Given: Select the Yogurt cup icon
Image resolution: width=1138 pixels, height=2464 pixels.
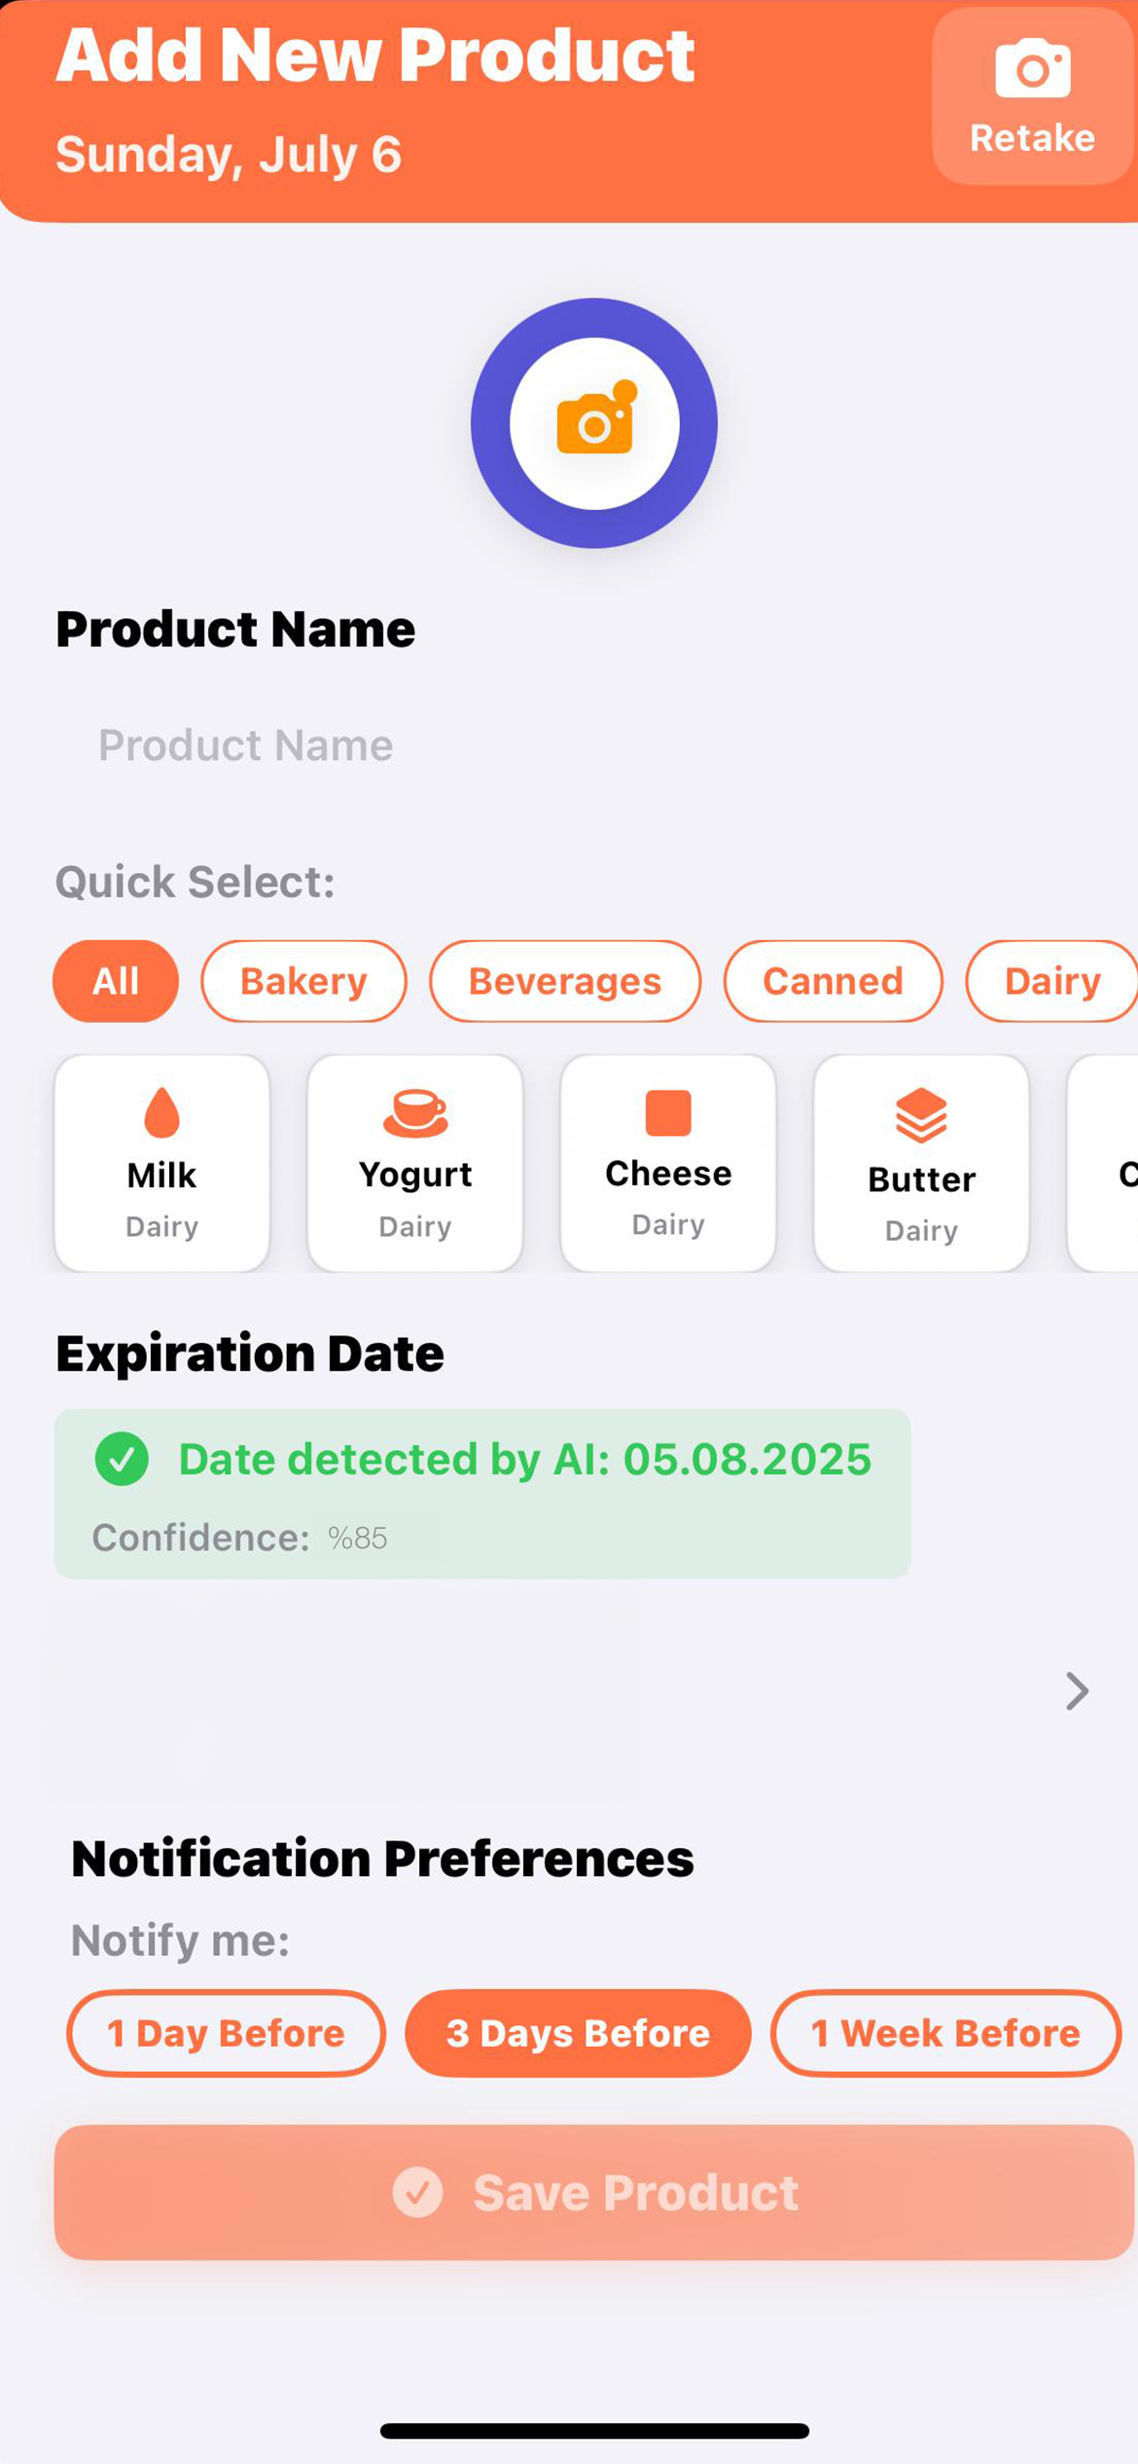Looking at the screenshot, I should click(x=414, y=1114).
